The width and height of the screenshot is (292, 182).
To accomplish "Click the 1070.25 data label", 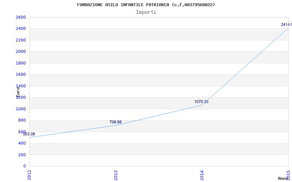I will (201, 102).
